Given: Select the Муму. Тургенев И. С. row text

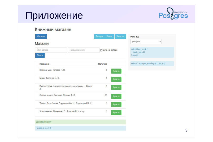Looking at the screenshot, I should tap(49, 78).
